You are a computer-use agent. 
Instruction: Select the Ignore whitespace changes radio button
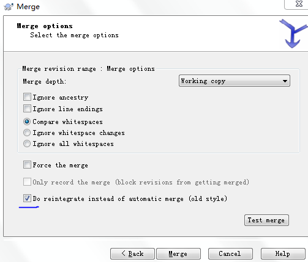click(x=27, y=133)
